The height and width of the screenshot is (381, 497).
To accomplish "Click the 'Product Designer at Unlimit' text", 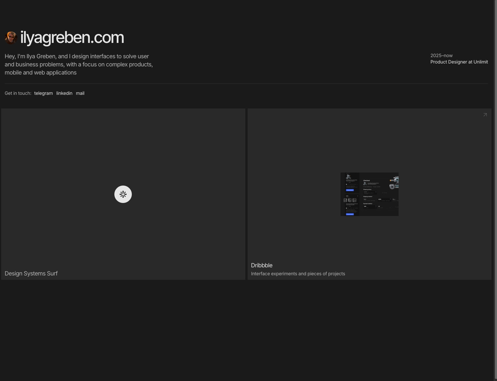I will (459, 62).
